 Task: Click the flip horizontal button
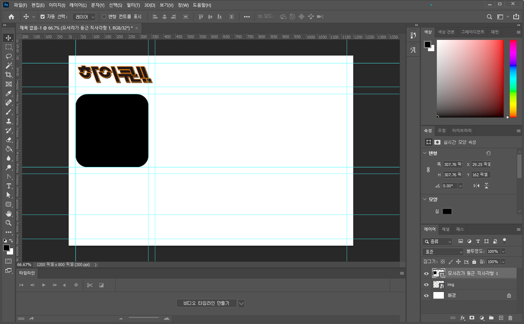coord(476,186)
